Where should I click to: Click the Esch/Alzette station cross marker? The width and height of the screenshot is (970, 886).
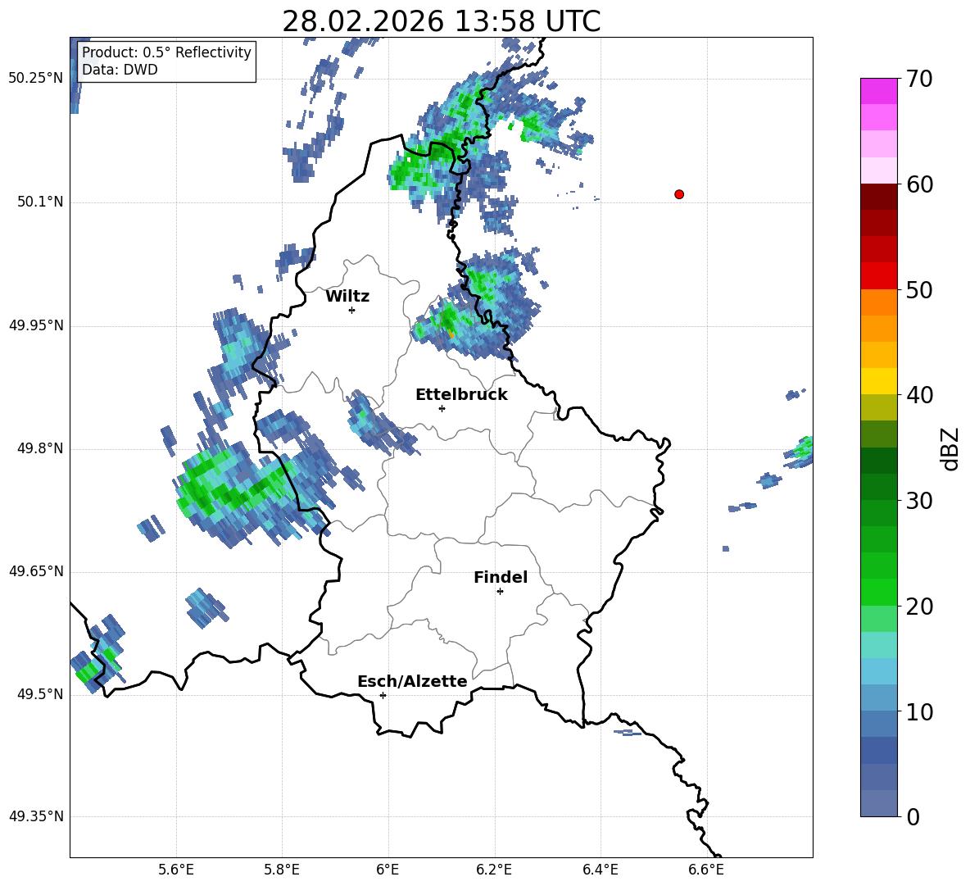click(383, 695)
